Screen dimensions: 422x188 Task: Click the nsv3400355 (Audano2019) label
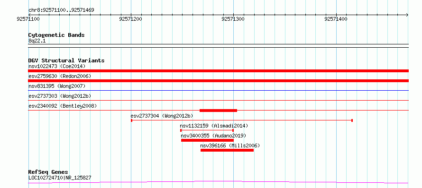(x=213, y=136)
